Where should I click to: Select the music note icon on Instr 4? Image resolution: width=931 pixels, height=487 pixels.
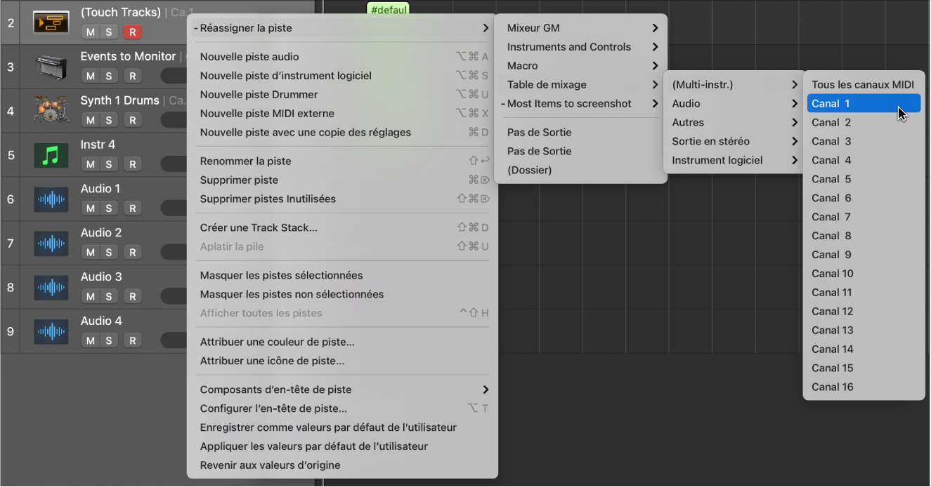(x=49, y=151)
